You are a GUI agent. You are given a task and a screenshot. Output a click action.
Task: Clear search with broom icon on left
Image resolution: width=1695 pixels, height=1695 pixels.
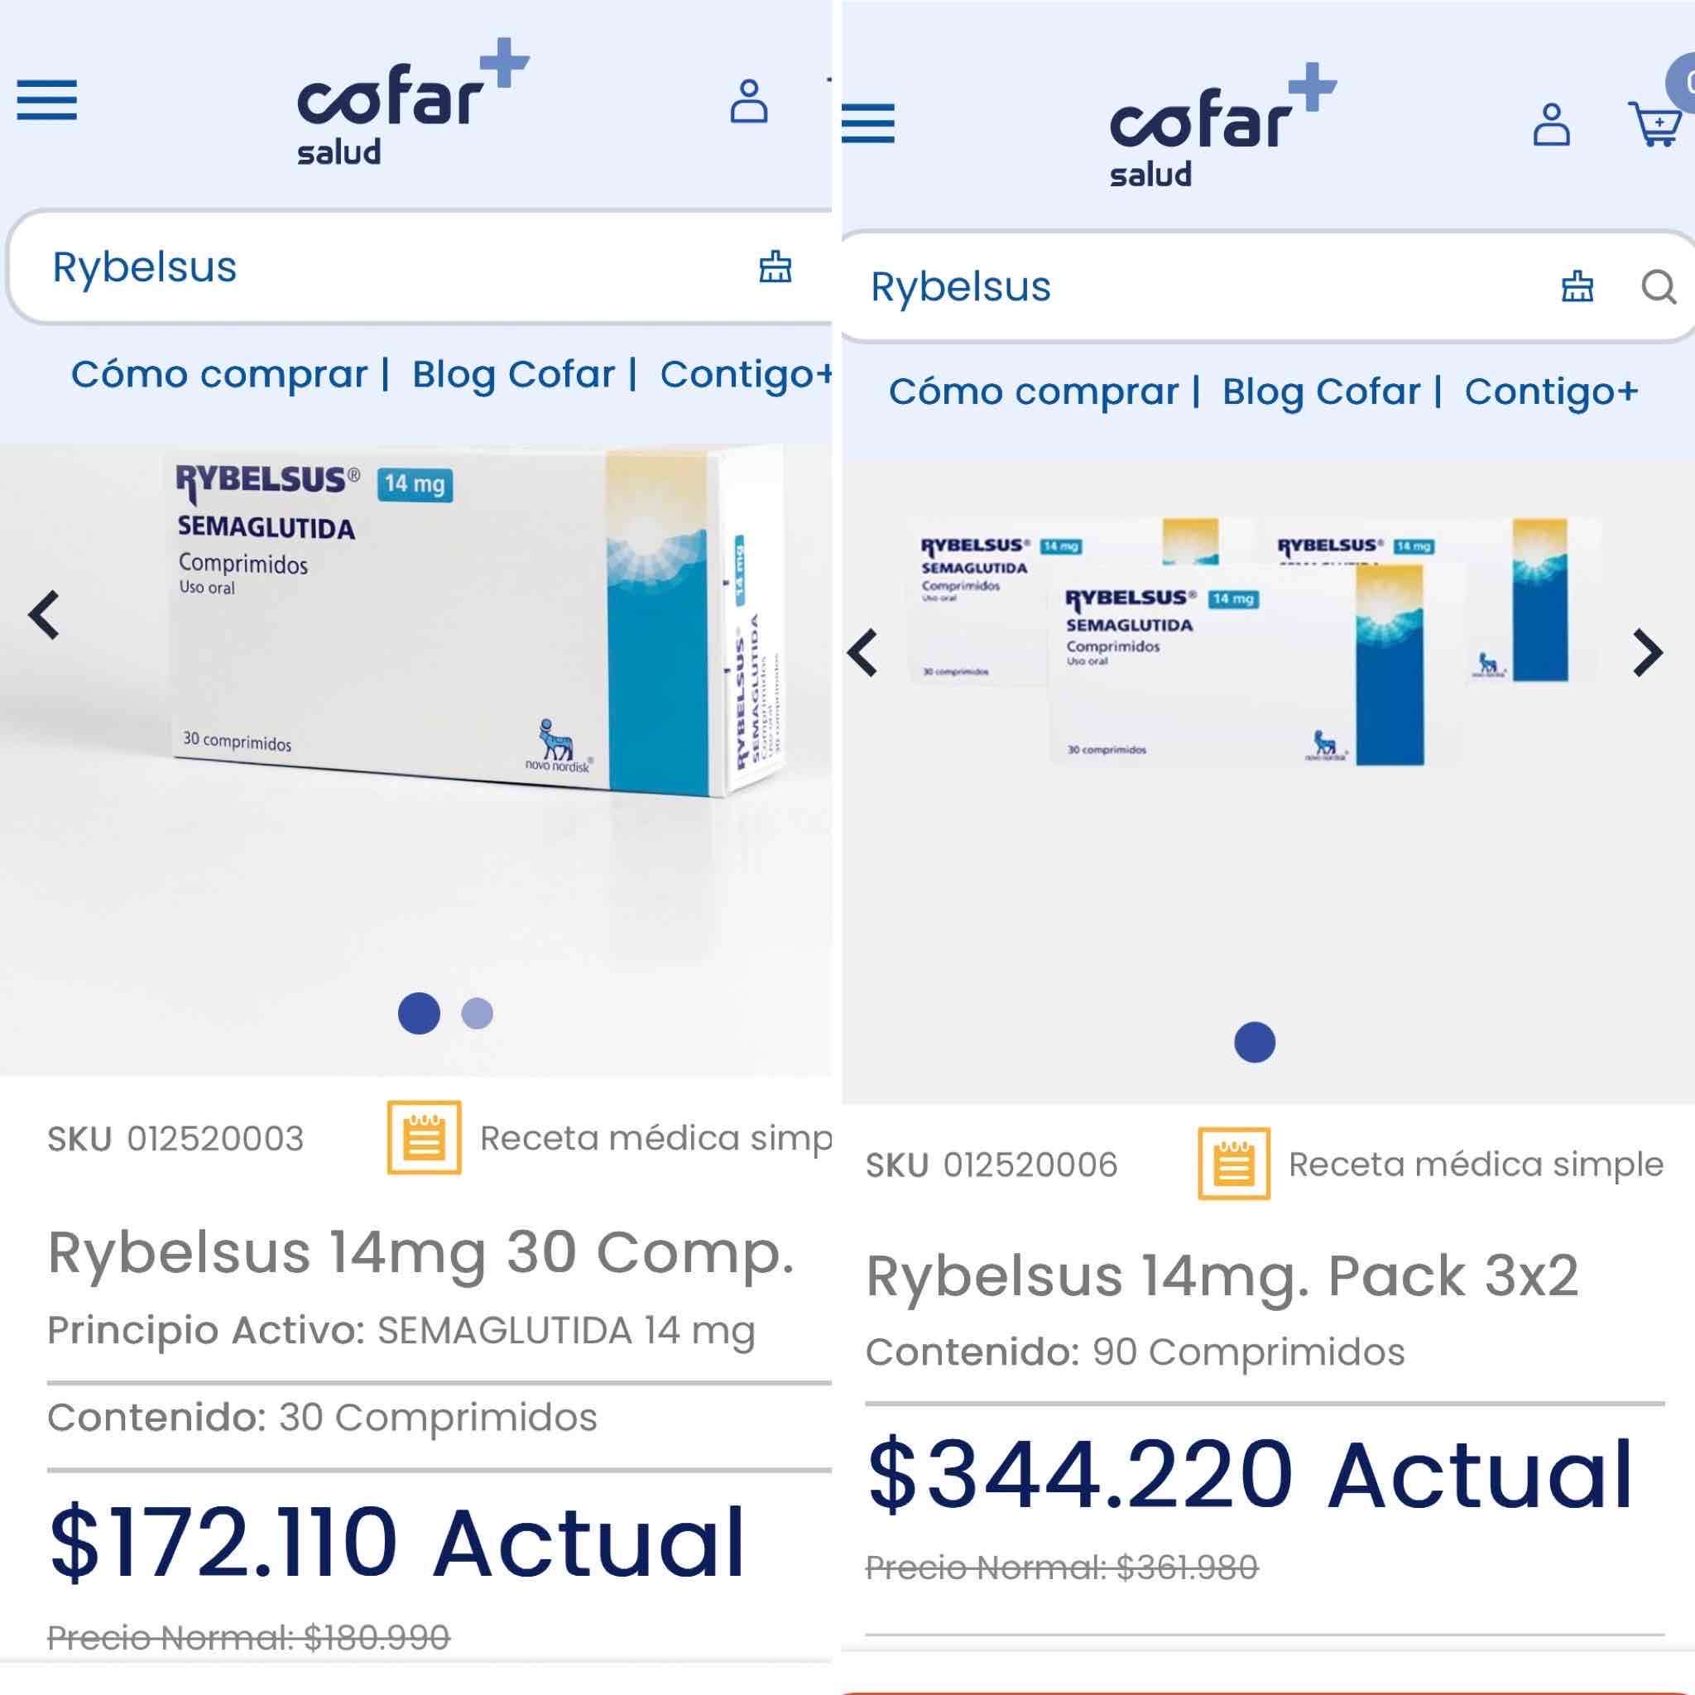coord(775,266)
